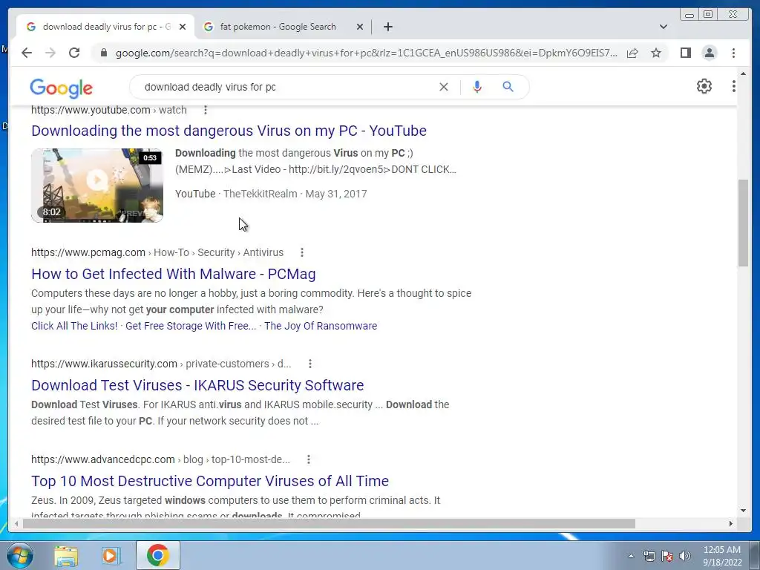Viewport: 760px width, 570px height.
Task: Close the 'download deadly virus for pc' tab
Action: point(183,27)
